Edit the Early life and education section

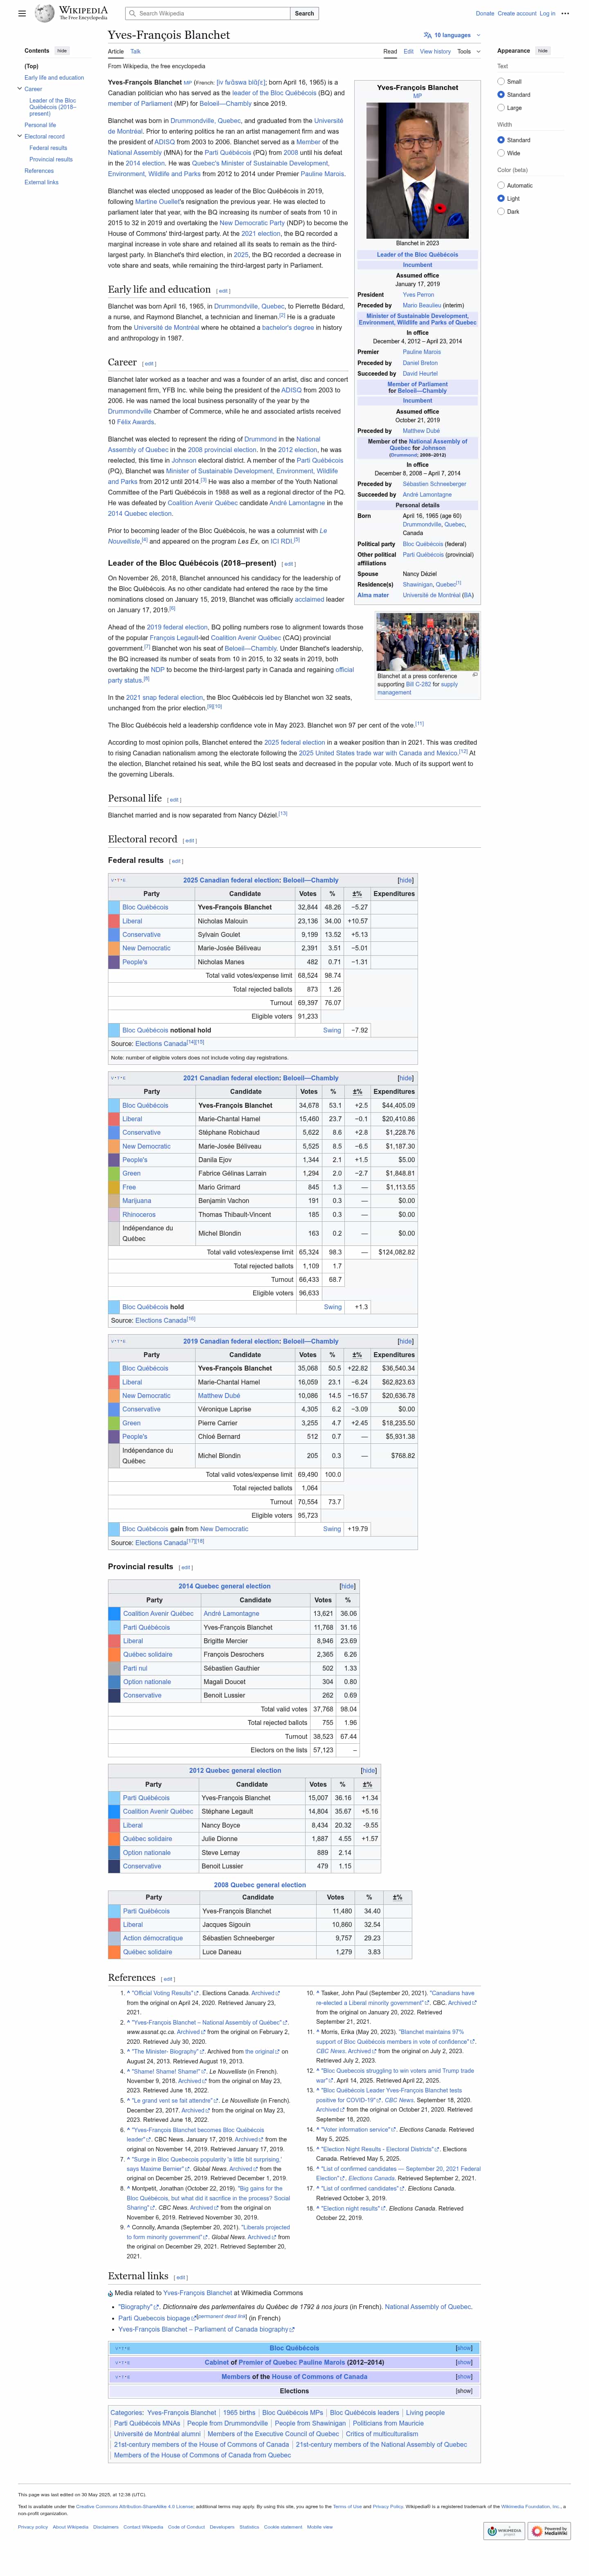click(223, 291)
